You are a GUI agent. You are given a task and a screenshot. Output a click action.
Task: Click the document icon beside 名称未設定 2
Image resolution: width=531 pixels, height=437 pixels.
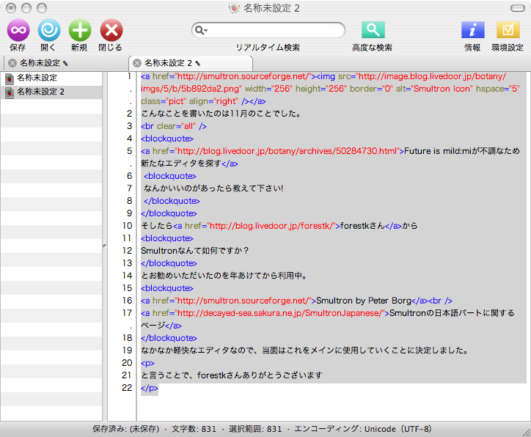(x=9, y=92)
